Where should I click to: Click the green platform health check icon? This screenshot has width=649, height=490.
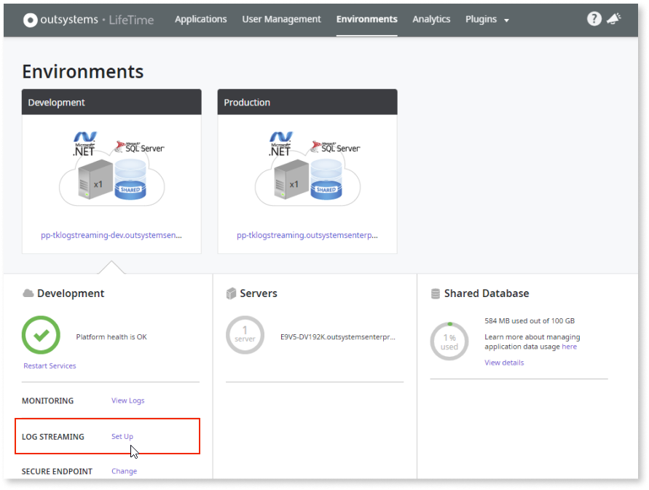pyautogui.click(x=41, y=335)
